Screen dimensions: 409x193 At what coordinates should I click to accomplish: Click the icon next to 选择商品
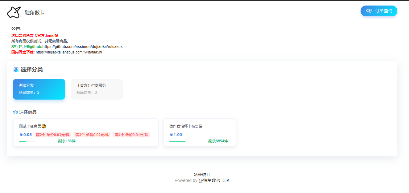pyautogui.click(x=15, y=112)
